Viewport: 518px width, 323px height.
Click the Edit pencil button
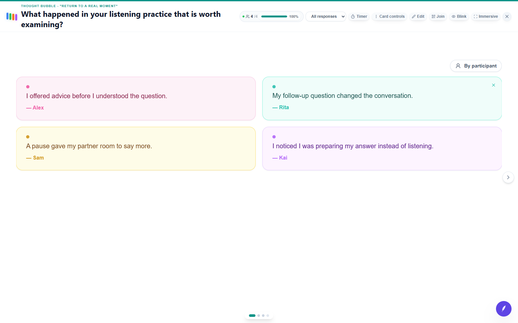418,16
